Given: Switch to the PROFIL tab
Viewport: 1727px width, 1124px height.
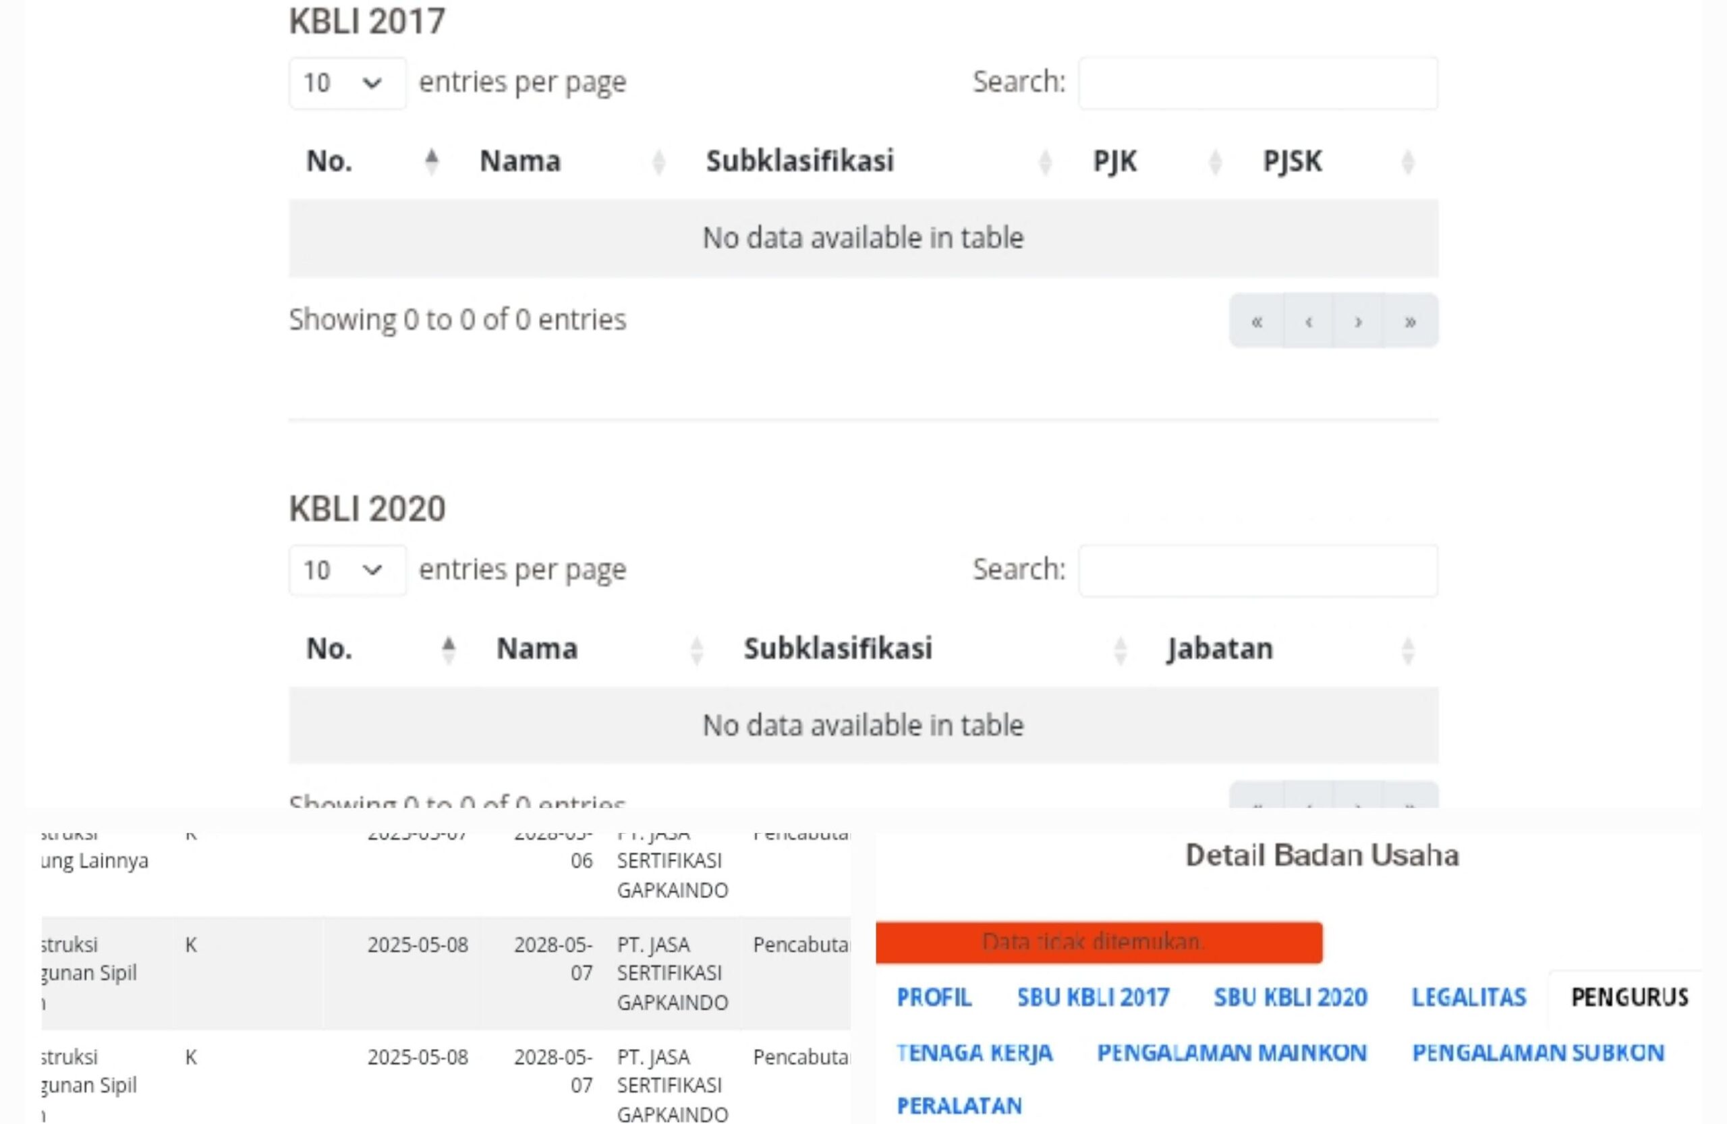Looking at the screenshot, I should coord(934,998).
